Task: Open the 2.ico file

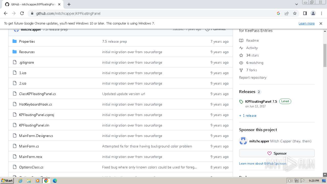Action: (x=23, y=83)
